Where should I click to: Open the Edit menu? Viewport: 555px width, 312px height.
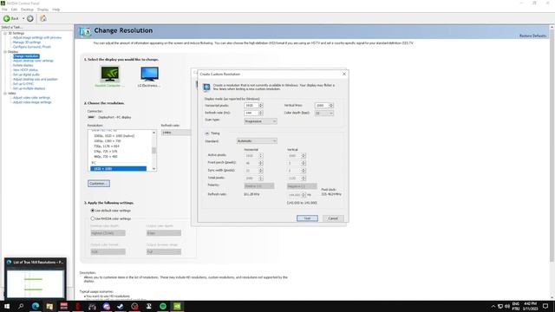click(x=14, y=10)
